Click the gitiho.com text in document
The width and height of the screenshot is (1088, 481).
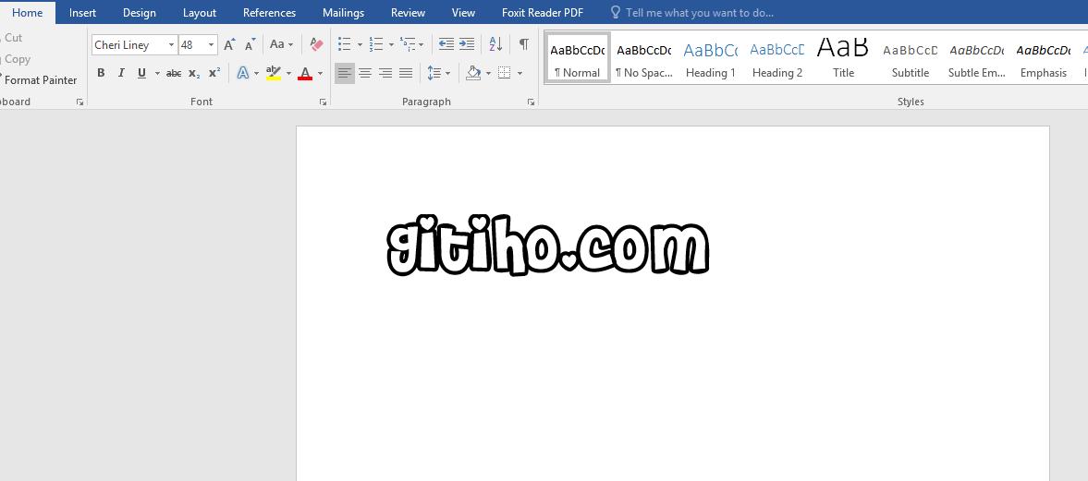(x=548, y=247)
